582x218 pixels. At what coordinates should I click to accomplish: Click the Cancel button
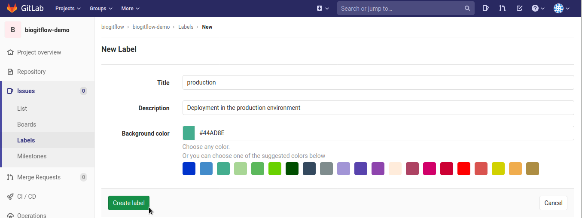[x=553, y=203]
